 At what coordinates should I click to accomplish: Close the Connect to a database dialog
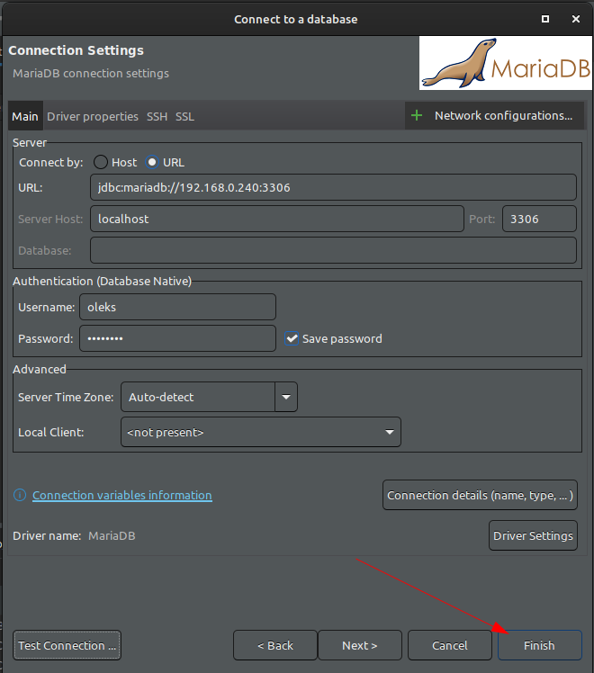576,19
